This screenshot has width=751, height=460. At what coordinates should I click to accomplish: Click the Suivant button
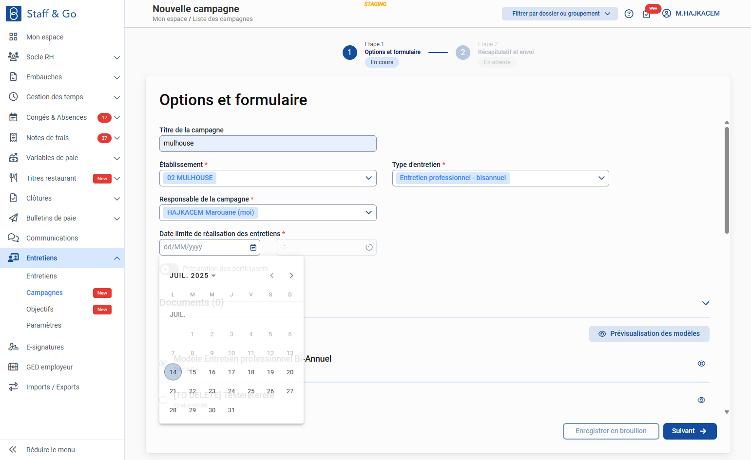coord(690,431)
